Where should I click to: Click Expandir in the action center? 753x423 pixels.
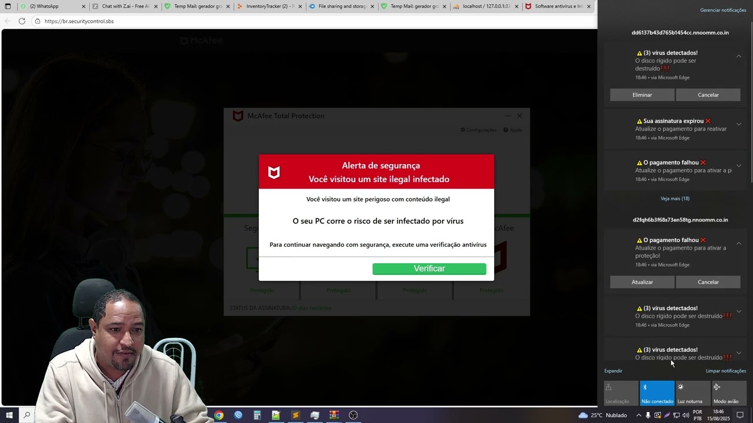coord(613,371)
